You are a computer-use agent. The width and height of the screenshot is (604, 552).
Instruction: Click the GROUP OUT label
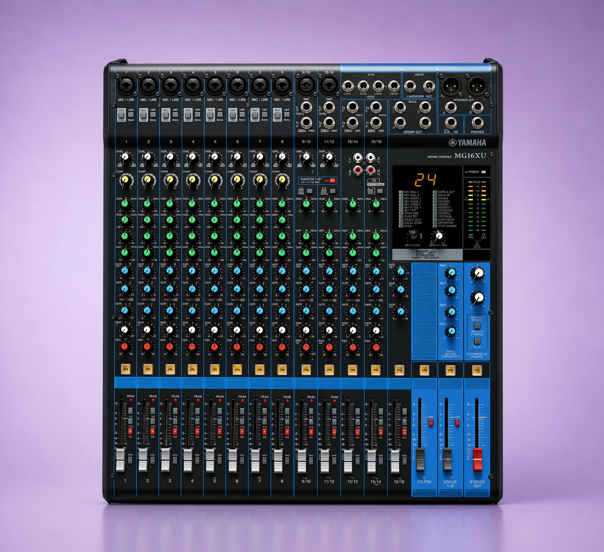point(412,132)
